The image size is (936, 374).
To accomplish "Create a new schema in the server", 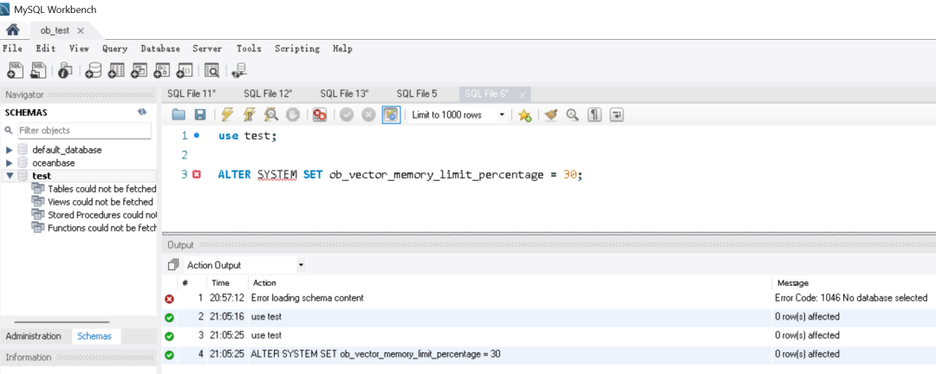I will [x=93, y=70].
